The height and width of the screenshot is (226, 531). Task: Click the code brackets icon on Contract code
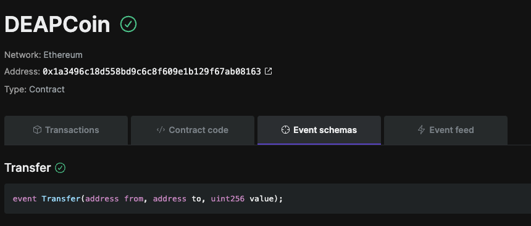[161, 130]
